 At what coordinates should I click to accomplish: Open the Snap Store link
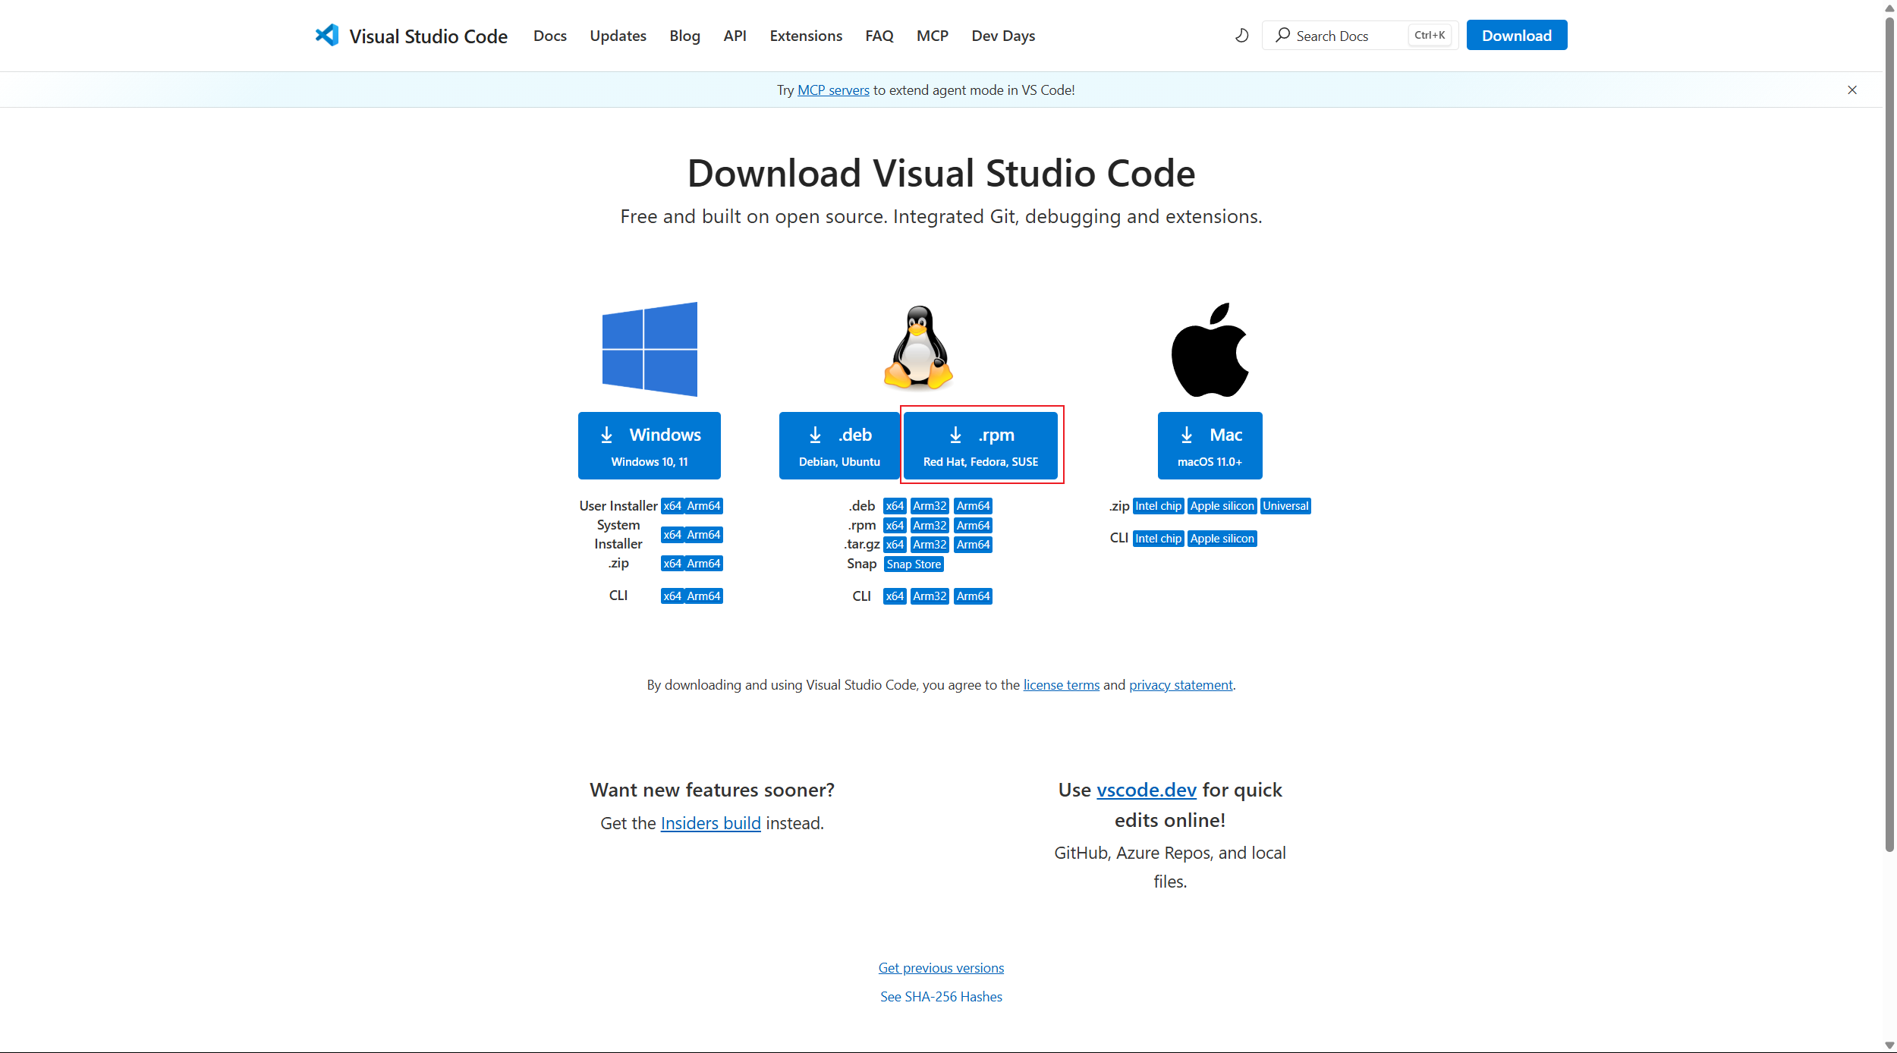click(x=914, y=564)
